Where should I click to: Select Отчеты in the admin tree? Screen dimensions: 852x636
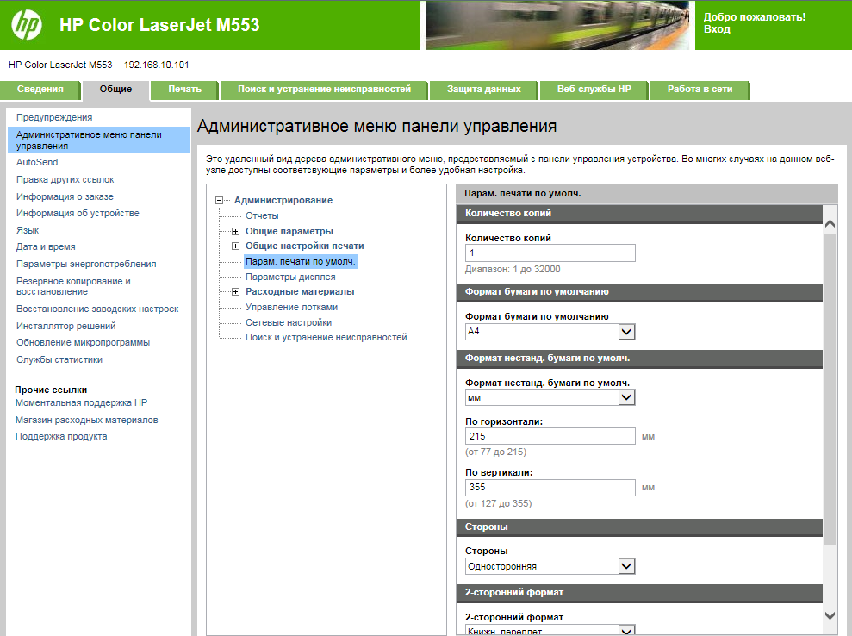(262, 215)
